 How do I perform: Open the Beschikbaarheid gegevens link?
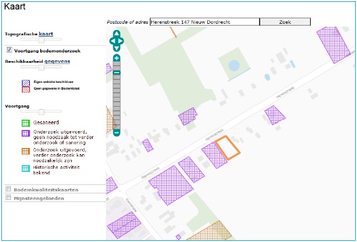pyautogui.click(x=57, y=61)
